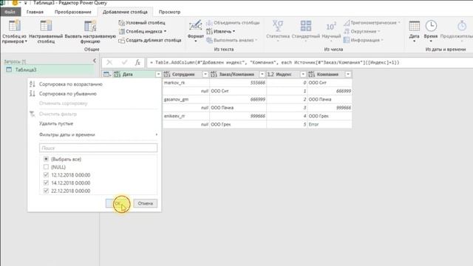Switch to the Главная tab
The height and width of the screenshot is (266, 473).
coord(35,12)
